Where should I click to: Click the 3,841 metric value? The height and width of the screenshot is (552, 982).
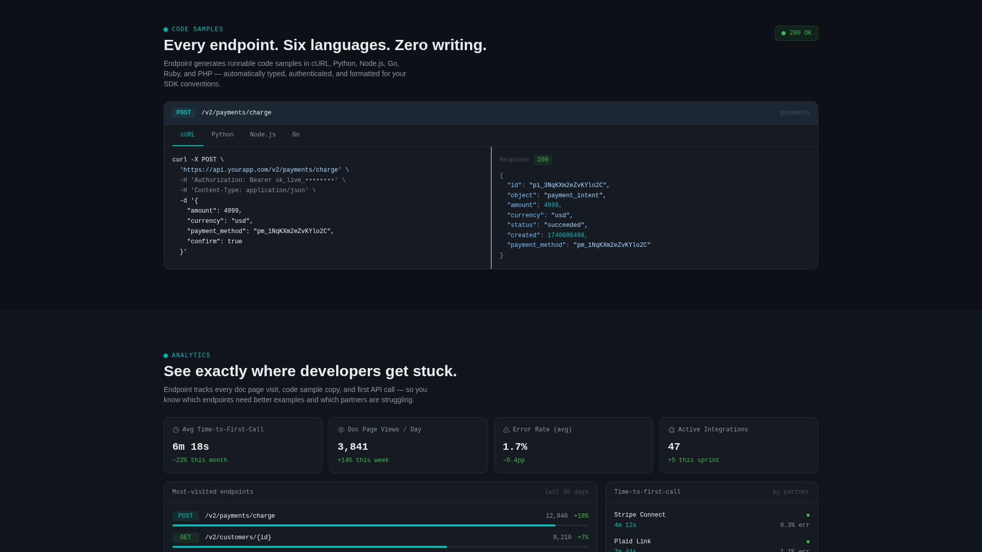tap(353, 447)
